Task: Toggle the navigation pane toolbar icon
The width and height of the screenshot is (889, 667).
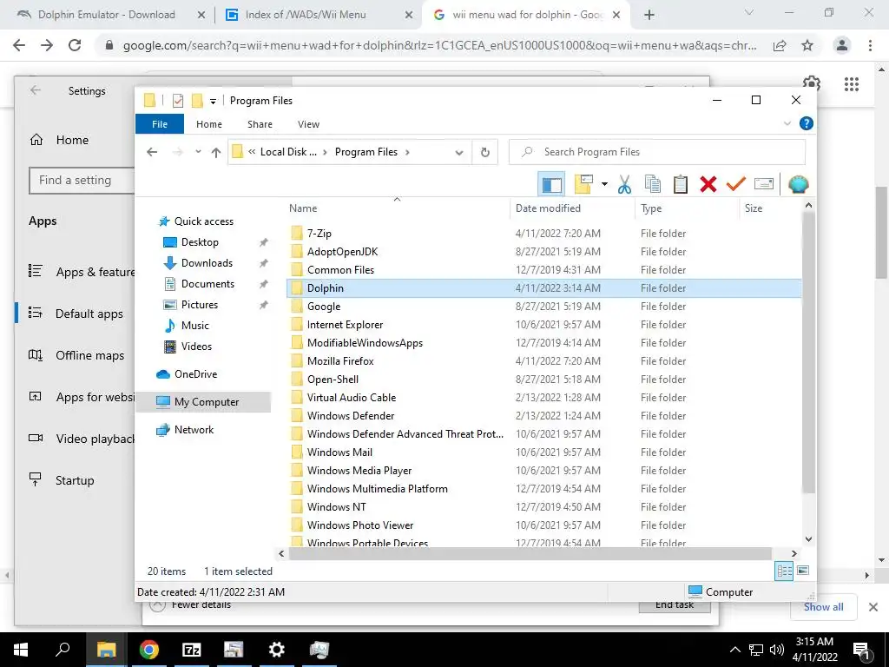Action: [551, 184]
